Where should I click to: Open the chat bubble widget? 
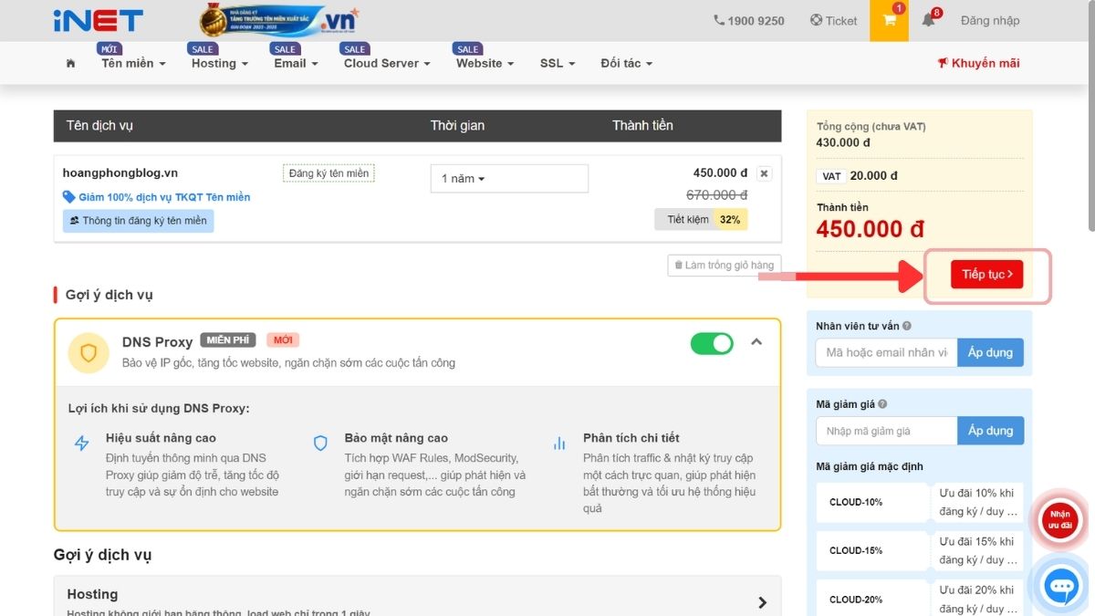pyautogui.click(x=1060, y=586)
